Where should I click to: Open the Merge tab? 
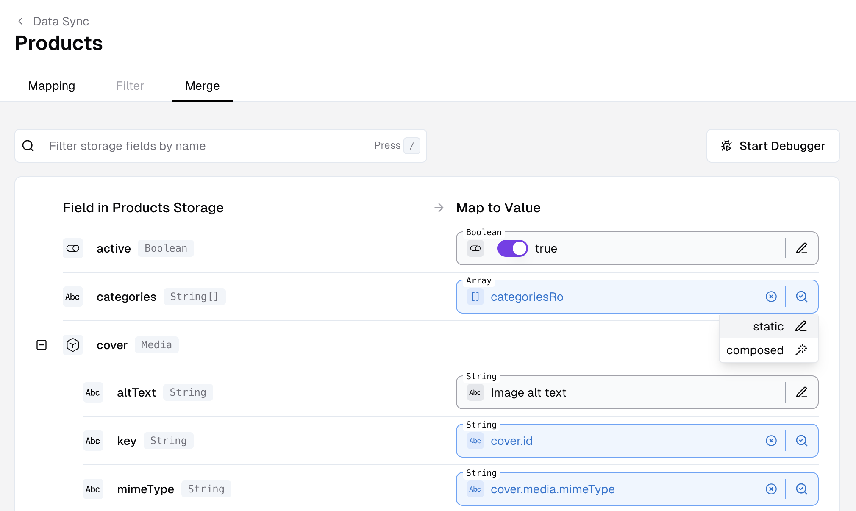pos(202,86)
